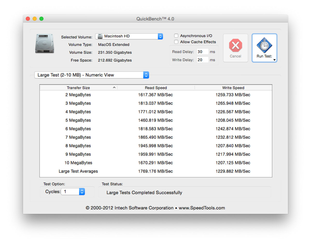
Task: Click average read speed 1769.176 MB/Sec
Action: tap(155, 171)
